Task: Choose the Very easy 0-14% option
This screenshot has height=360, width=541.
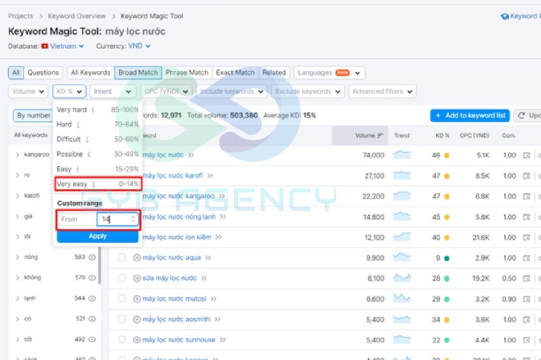Action: (x=97, y=184)
